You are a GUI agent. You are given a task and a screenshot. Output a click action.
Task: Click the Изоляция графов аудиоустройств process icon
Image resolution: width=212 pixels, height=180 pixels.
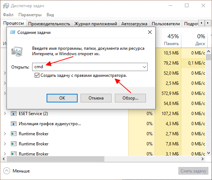click(x=14, y=124)
